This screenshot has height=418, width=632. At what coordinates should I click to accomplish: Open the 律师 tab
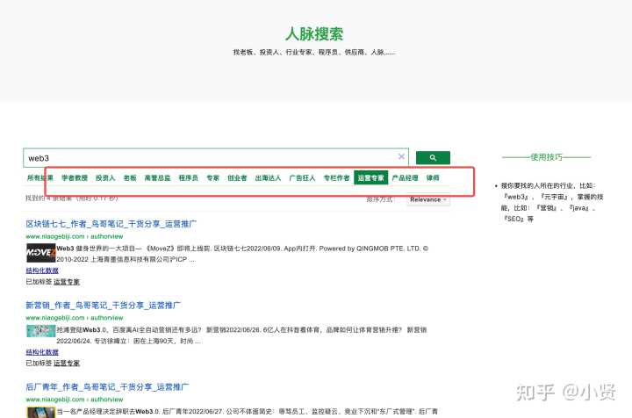click(433, 177)
